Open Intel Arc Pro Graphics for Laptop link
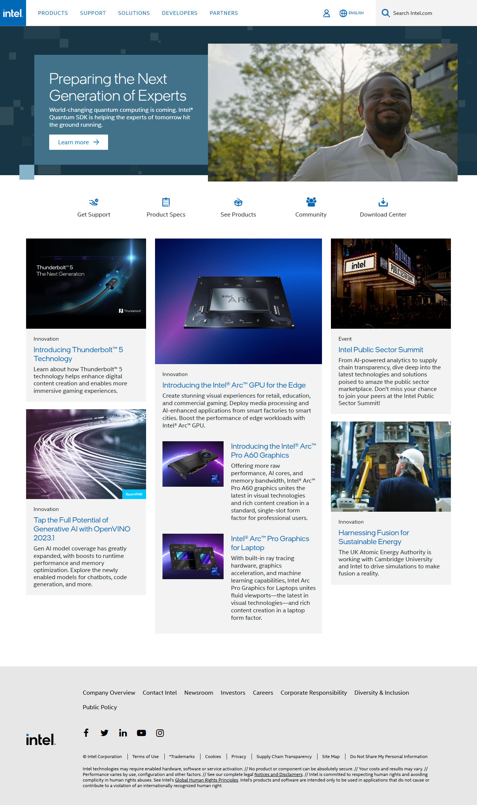The height and width of the screenshot is (805, 477). [270, 543]
